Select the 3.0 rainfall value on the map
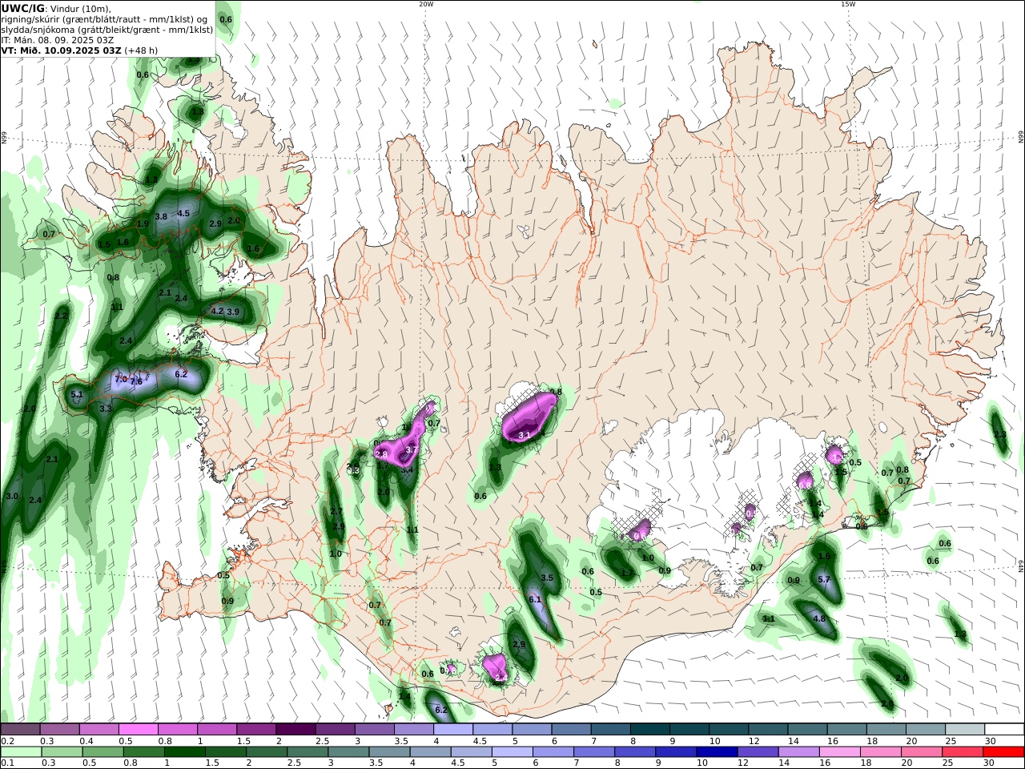This screenshot has height=769, width=1025. pos(12,497)
